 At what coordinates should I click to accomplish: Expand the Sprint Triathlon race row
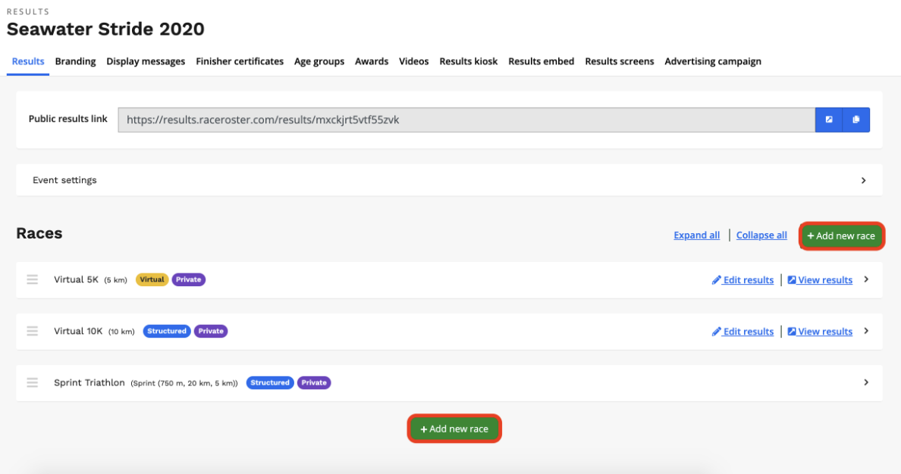coord(866,382)
